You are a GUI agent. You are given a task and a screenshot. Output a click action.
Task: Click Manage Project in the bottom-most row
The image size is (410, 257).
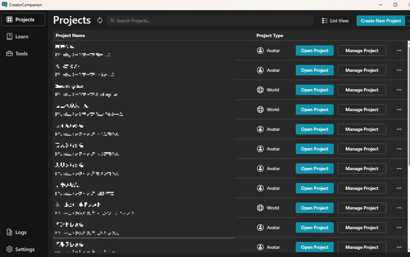point(362,247)
